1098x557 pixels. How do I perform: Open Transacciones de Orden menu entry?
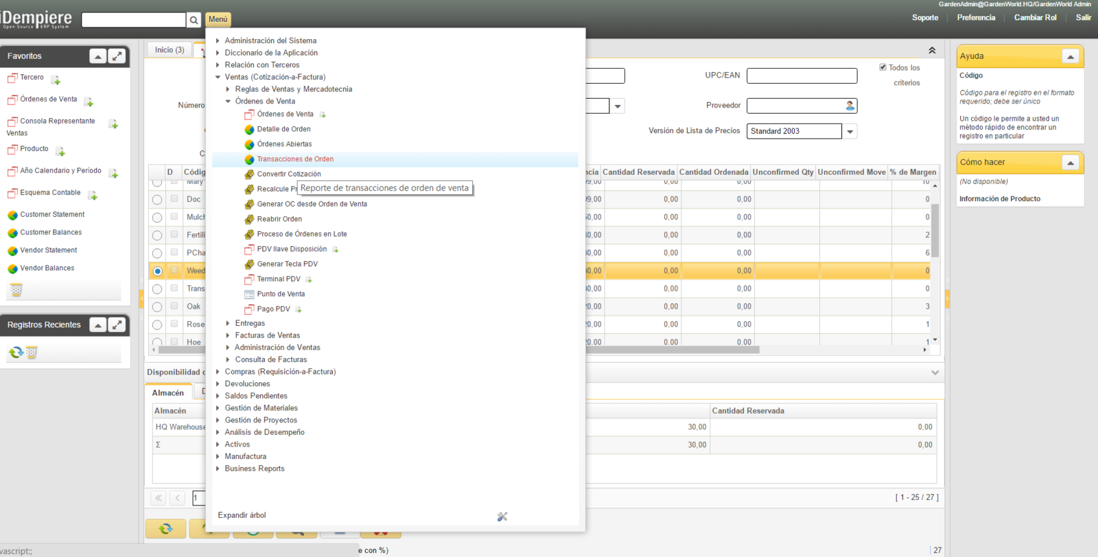coord(295,159)
